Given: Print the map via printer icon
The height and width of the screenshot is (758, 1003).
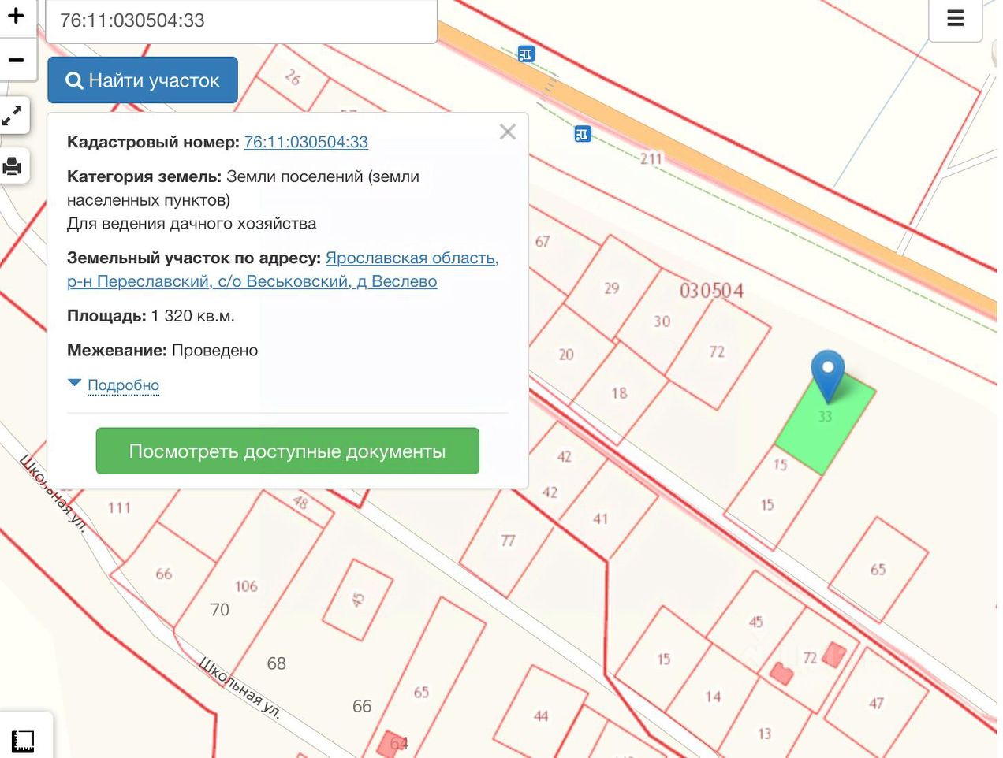Looking at the screenshot, I should click(x=13, y=166).
